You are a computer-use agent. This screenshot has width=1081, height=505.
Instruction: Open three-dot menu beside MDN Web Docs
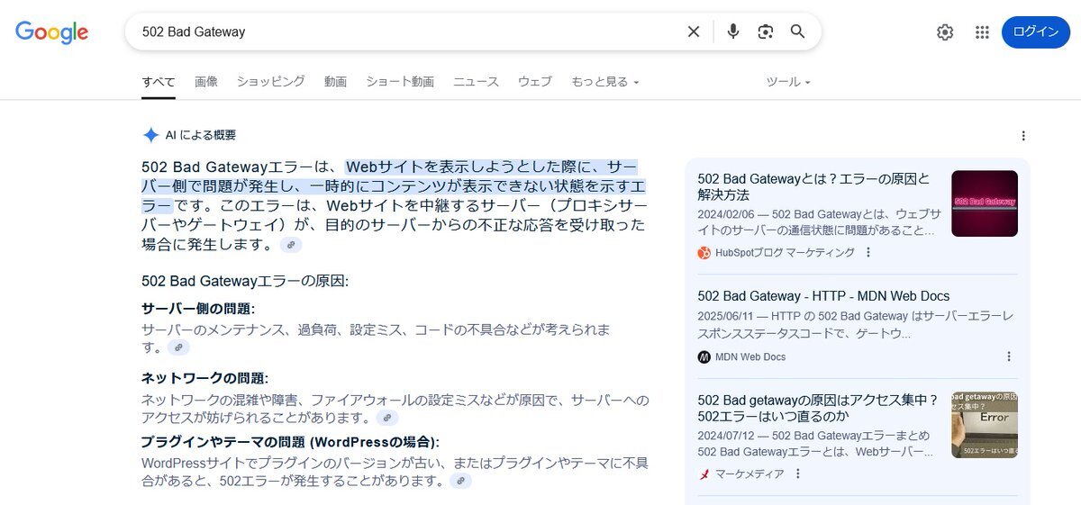1009,356
